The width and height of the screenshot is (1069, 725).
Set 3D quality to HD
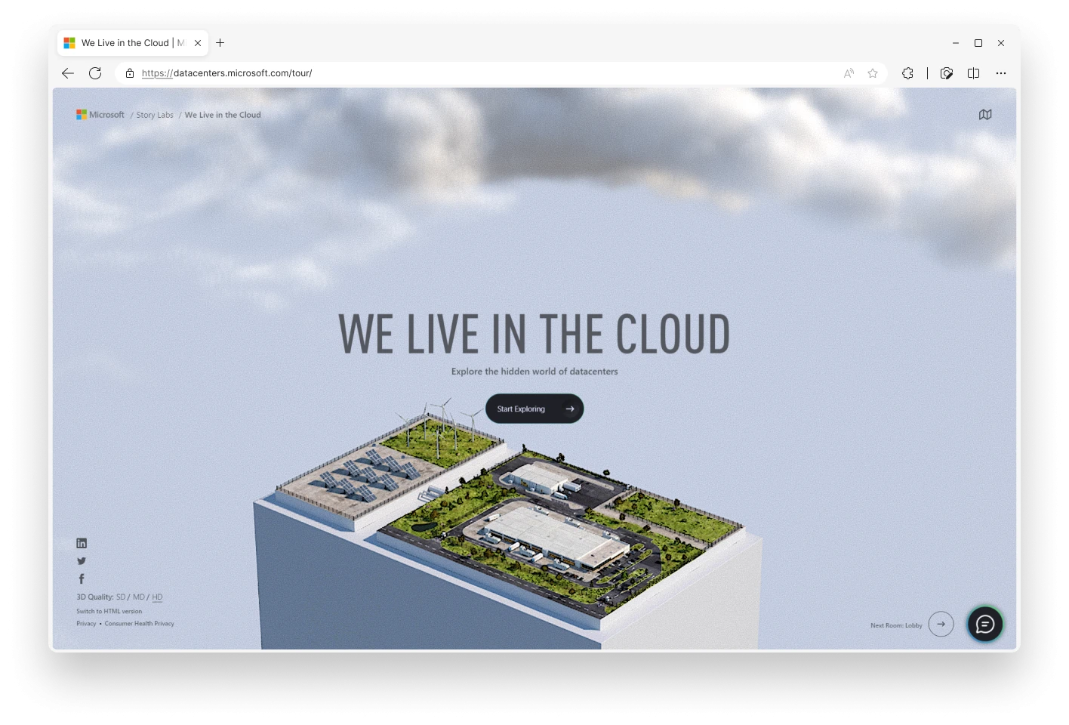pos(157,597)
